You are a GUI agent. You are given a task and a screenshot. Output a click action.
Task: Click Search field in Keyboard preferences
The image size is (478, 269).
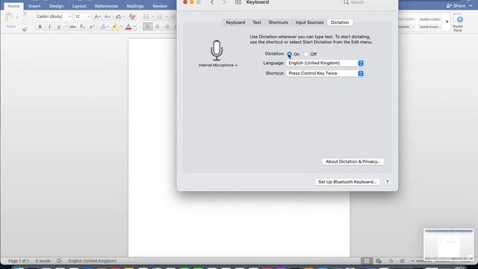[369, 2]
